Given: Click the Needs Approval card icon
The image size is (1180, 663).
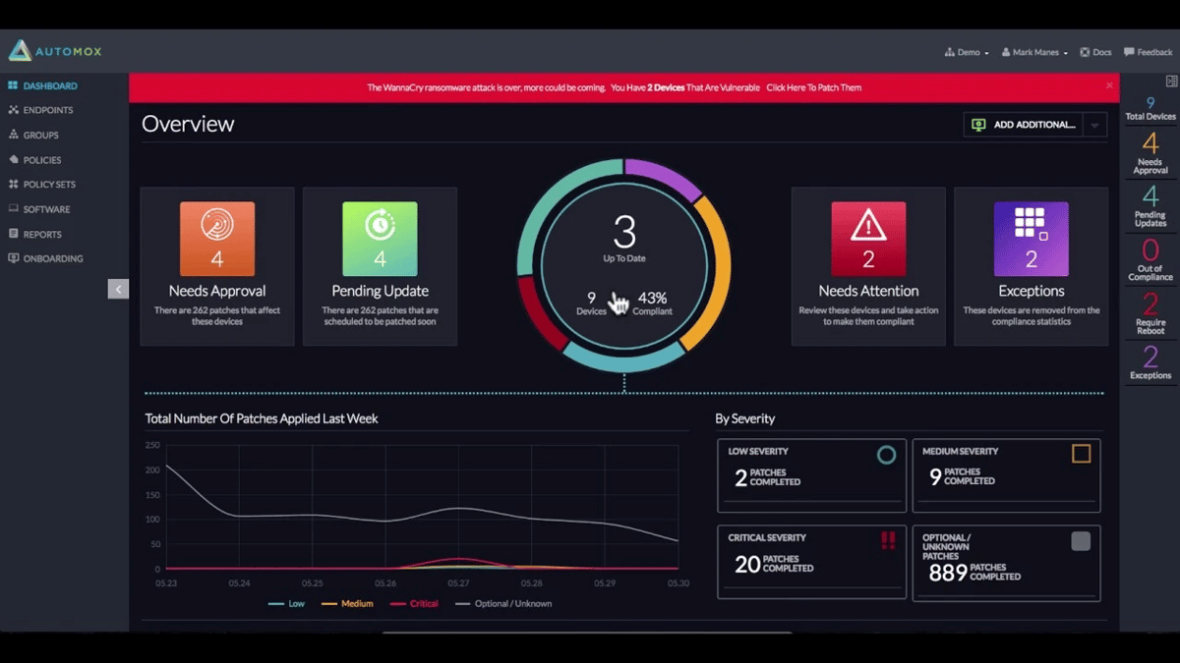Looking at the screenshot, I should click(x=216, y=238).
